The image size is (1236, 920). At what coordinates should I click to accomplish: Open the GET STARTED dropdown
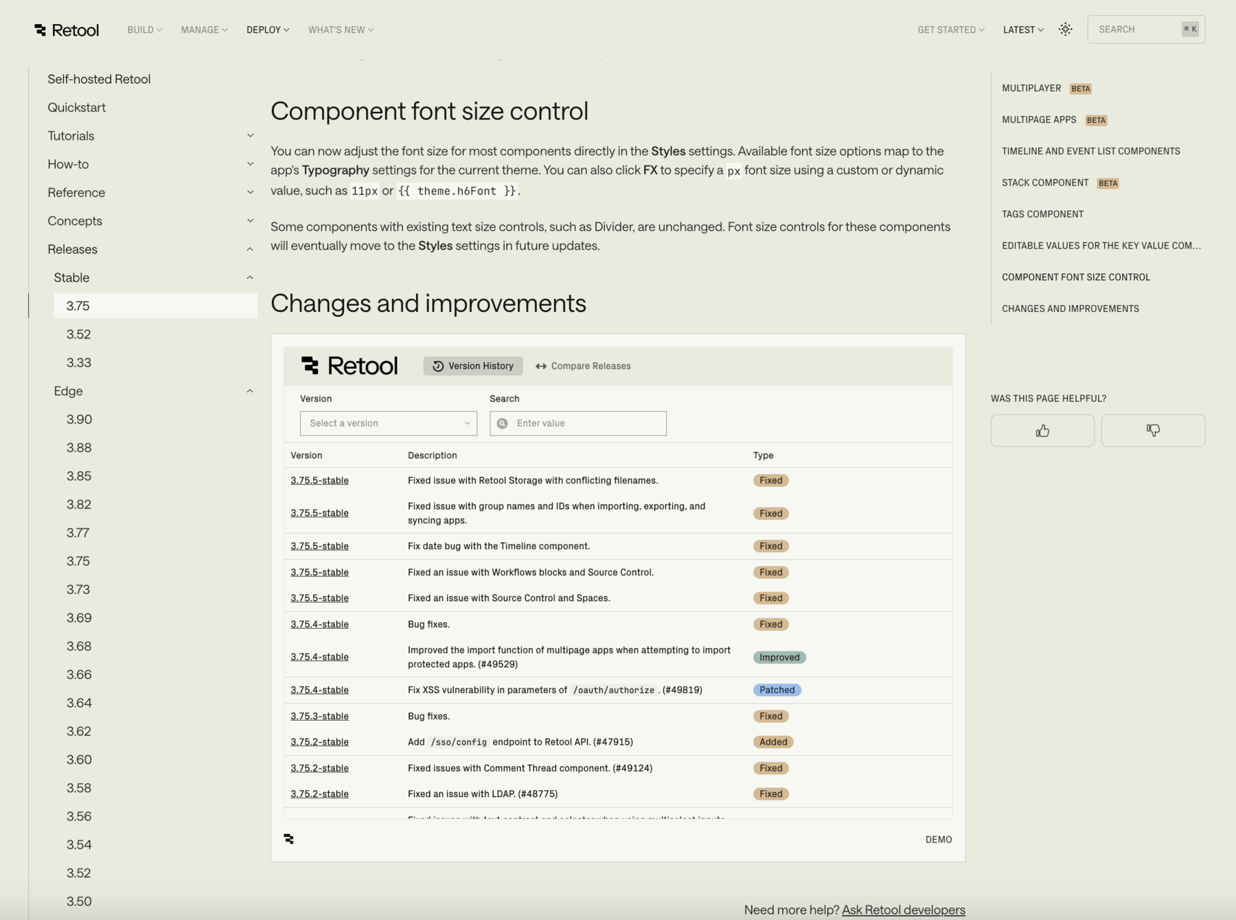tap(951, 30)
